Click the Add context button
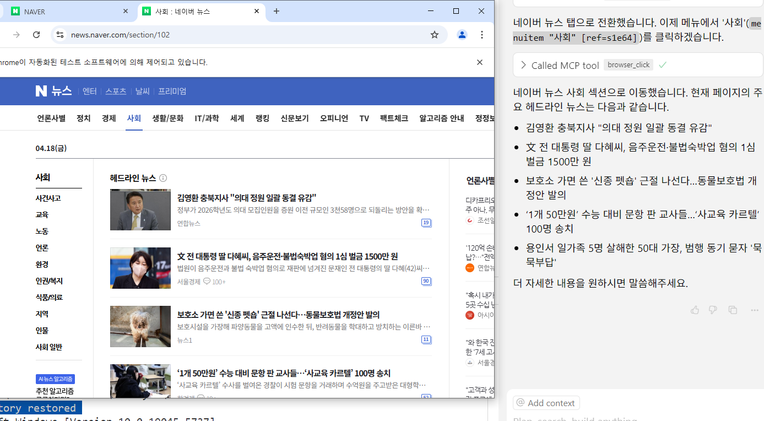 coord(546,403)
